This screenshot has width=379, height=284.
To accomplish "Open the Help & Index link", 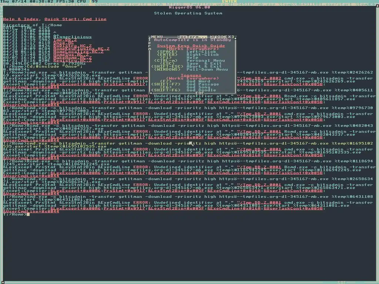I will point(21,19).
